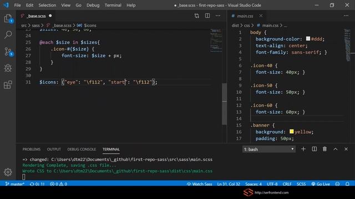The width and height of the screenshot is (355, 199).
Task: Change UTF-8 encoding in status bar
Action: (272, 184)
